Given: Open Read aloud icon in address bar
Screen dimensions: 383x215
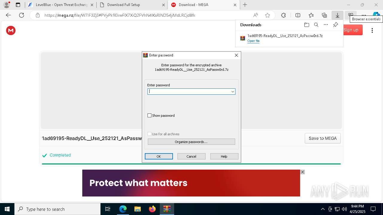Looking at the screenshot, I should [256, 15].
